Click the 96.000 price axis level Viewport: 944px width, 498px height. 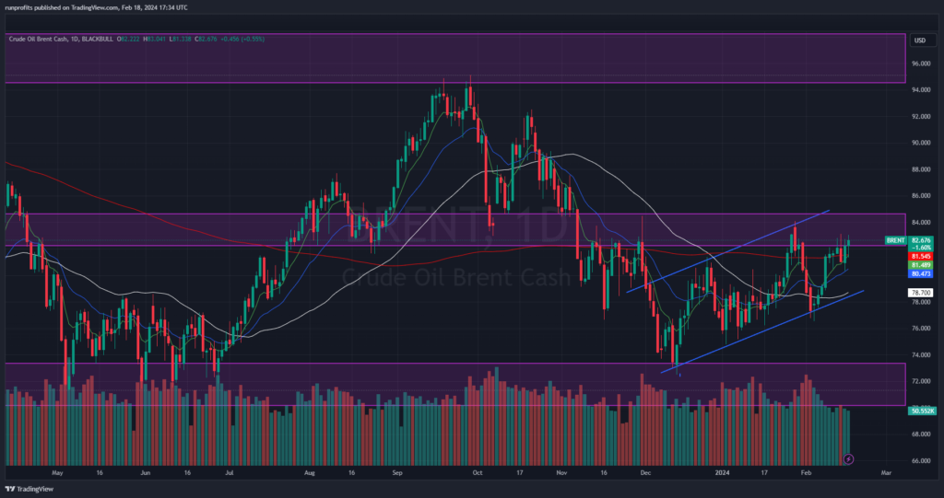coord(919,64)
